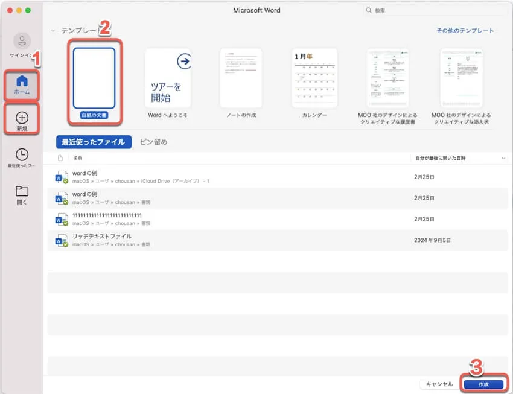513x394 pixels.
Task: Click the ホーム (Home) sidebar icon
Action: [x=22, y=81]
